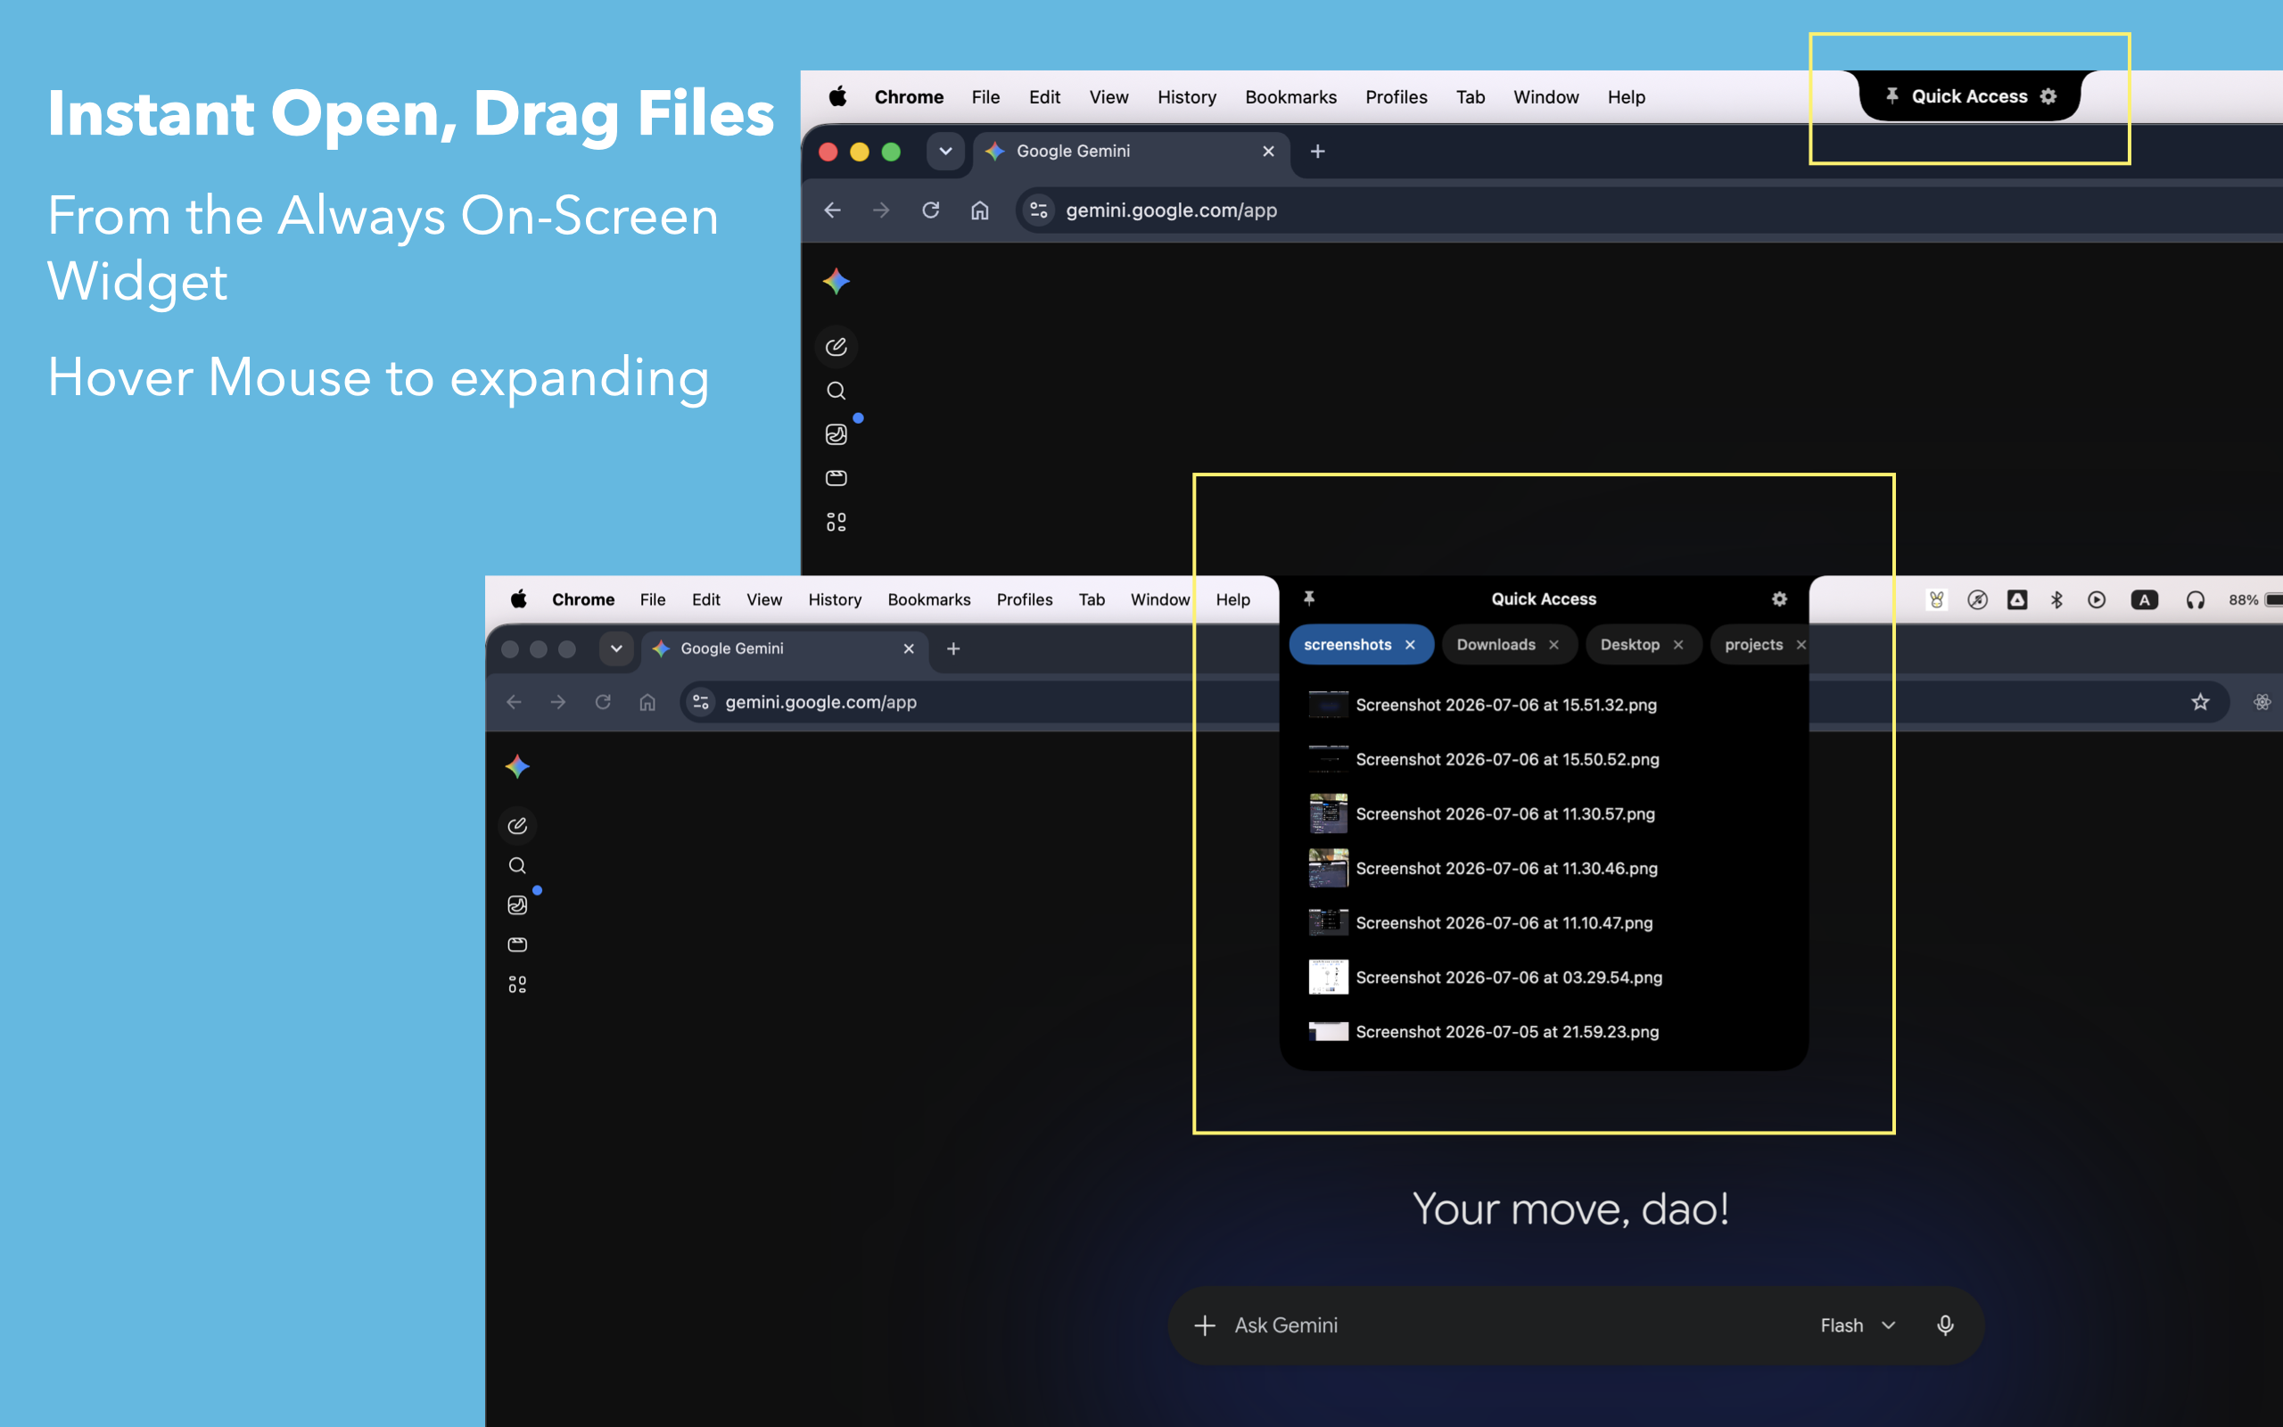Click Google Drive icon in menu bar

[x=2017, y=599]
